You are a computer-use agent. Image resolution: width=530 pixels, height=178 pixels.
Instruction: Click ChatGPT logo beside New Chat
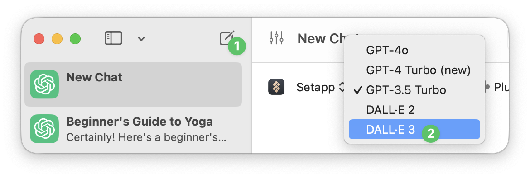coord(44,84)
